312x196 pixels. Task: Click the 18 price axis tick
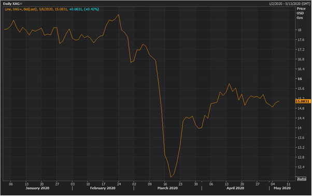point(299,30)
